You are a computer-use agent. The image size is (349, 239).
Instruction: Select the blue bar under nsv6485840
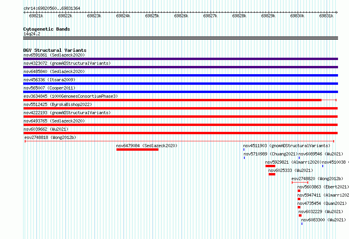point(180,75)
